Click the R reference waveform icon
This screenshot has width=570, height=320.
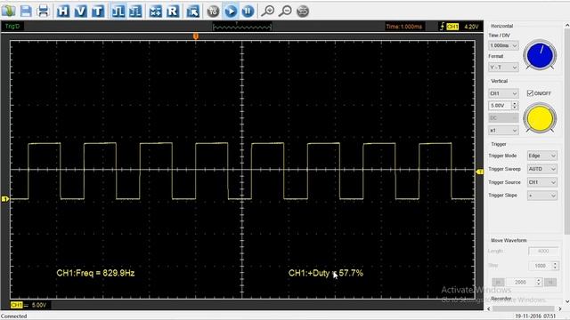[173, 12]
